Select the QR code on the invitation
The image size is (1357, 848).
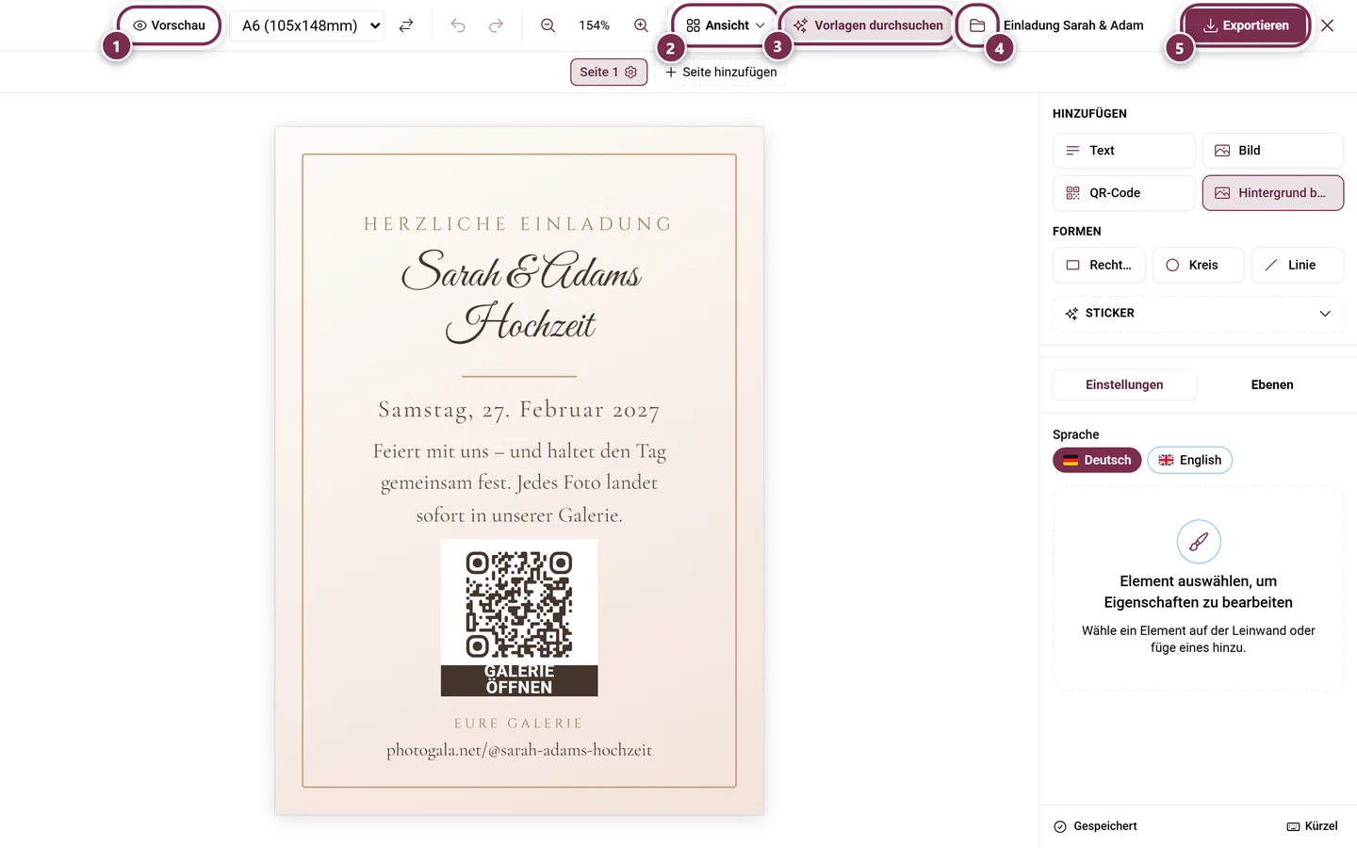519,604
